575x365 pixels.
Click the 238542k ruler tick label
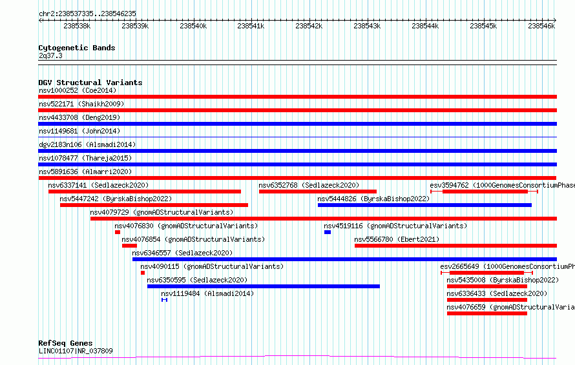click(309, 26)
